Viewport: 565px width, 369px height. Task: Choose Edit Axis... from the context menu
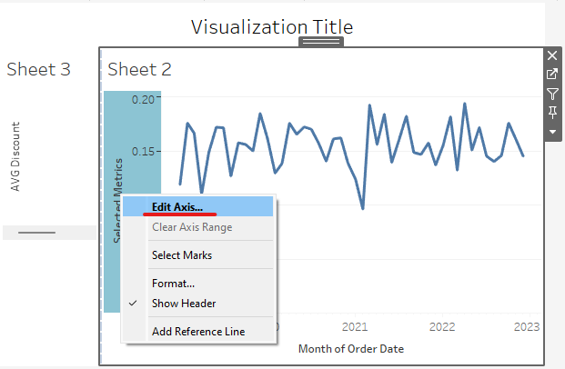(177, 207)
